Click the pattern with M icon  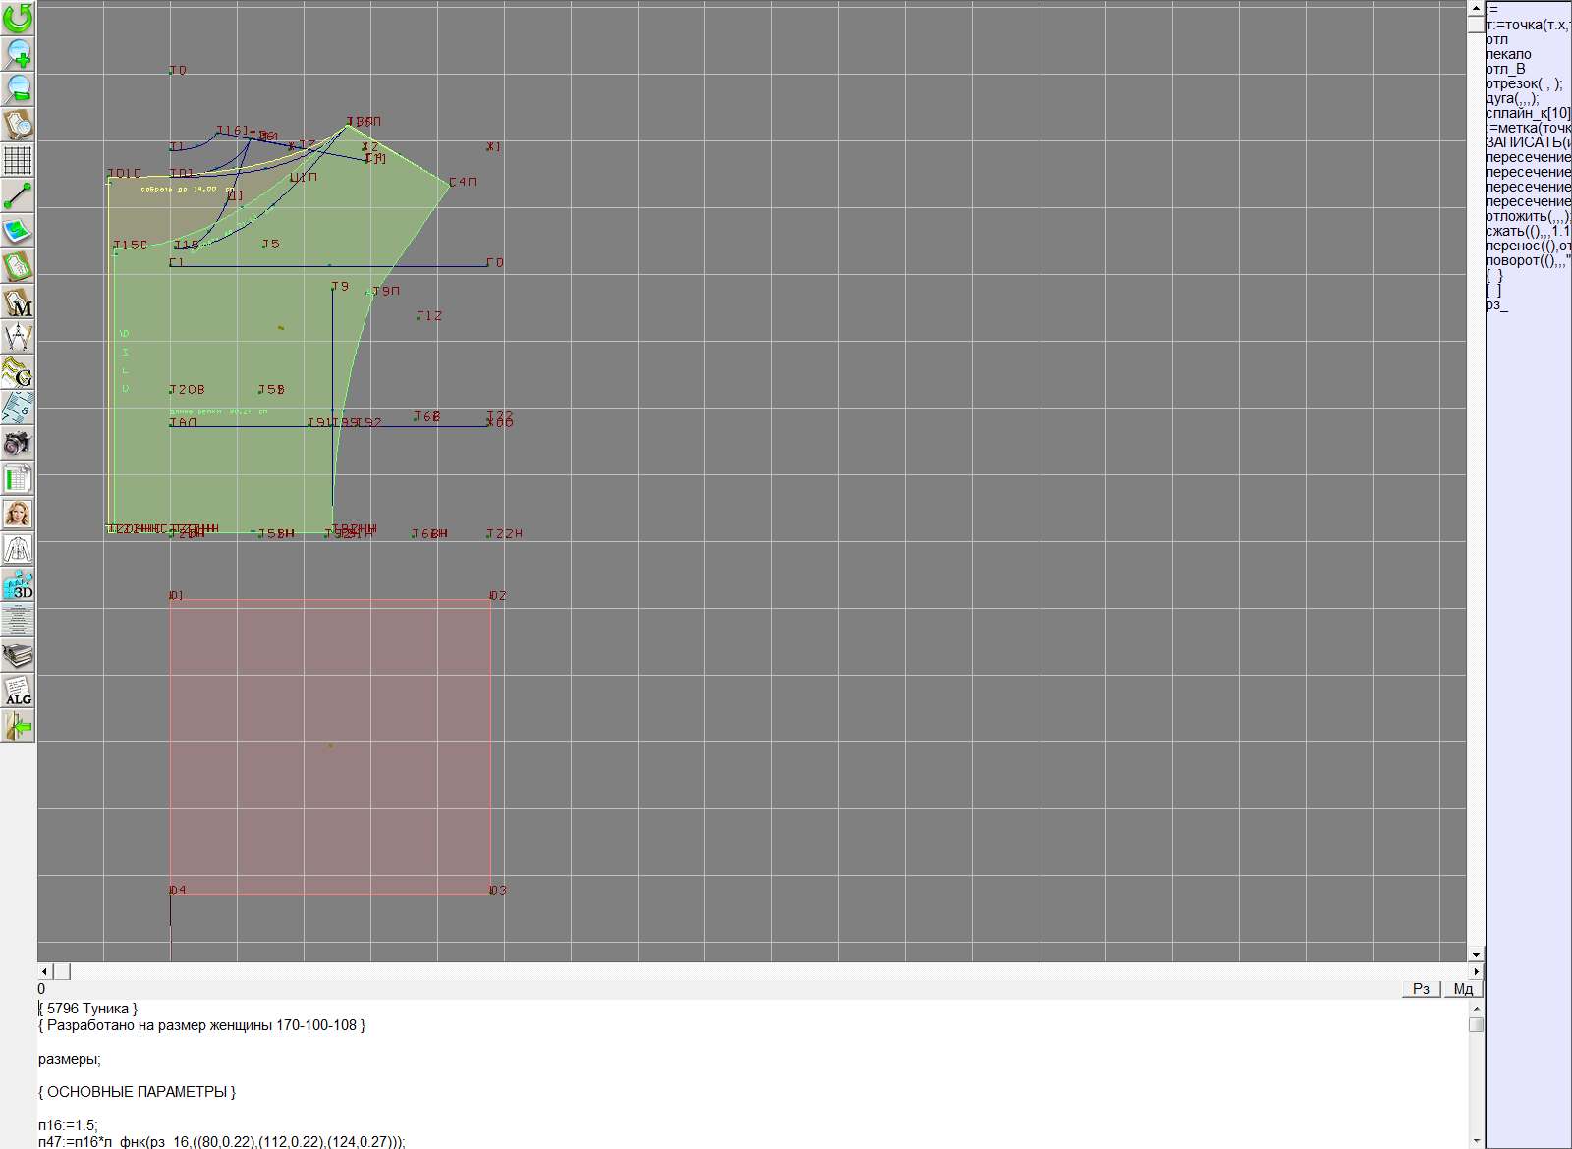18,301
